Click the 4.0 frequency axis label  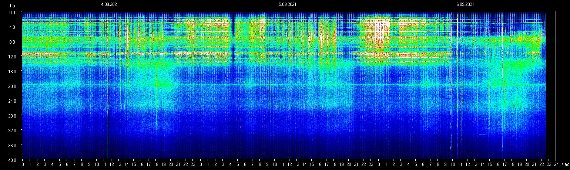coord(13,27)
